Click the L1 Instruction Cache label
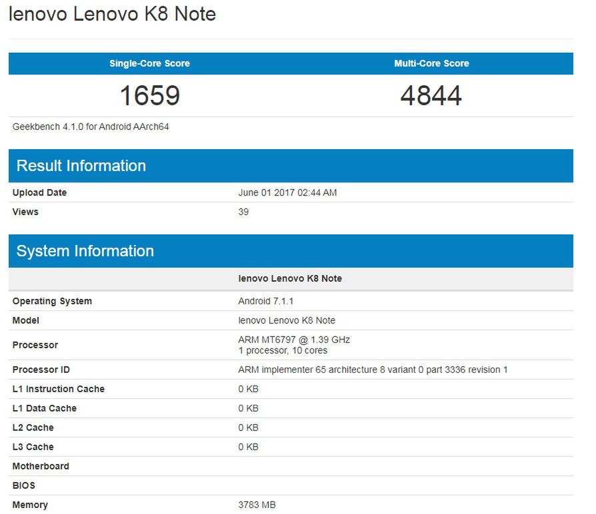 [x=58, y=389]
